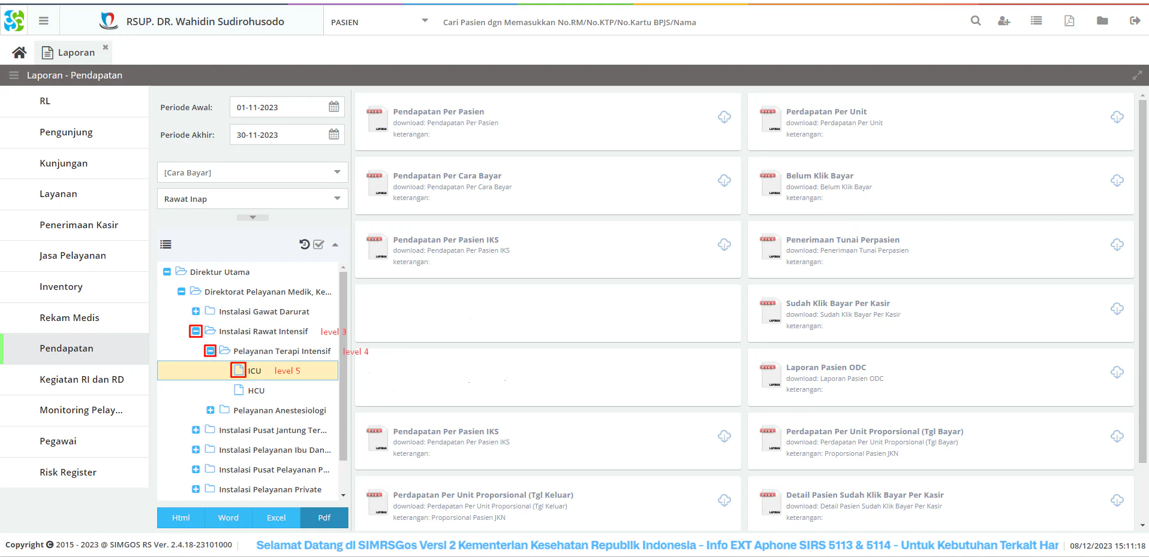This screenshot has height=557, width=1149.
Task: Open the Kunjungan menu item
Action: click(x=74, y=164)
